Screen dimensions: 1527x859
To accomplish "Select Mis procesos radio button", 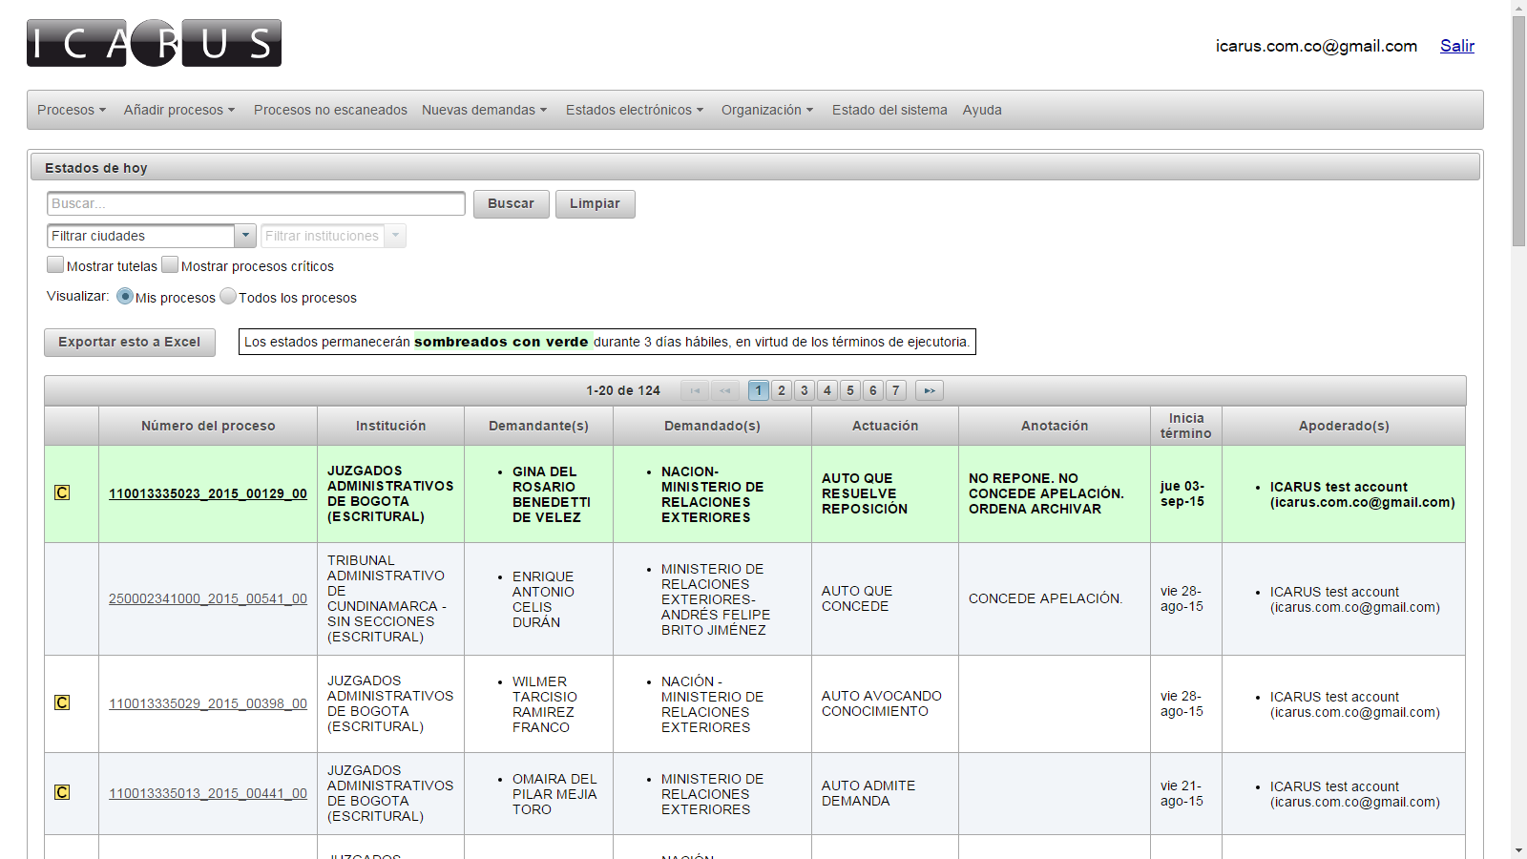I will [125, 297].
